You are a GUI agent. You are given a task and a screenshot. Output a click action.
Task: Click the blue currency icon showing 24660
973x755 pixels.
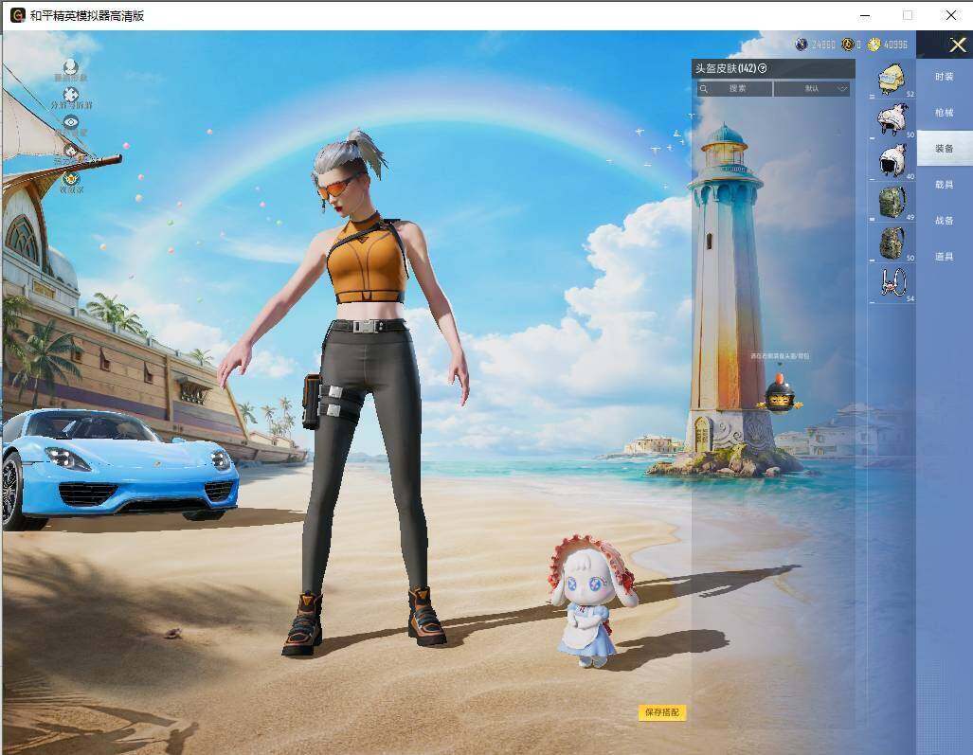point(802,44)
